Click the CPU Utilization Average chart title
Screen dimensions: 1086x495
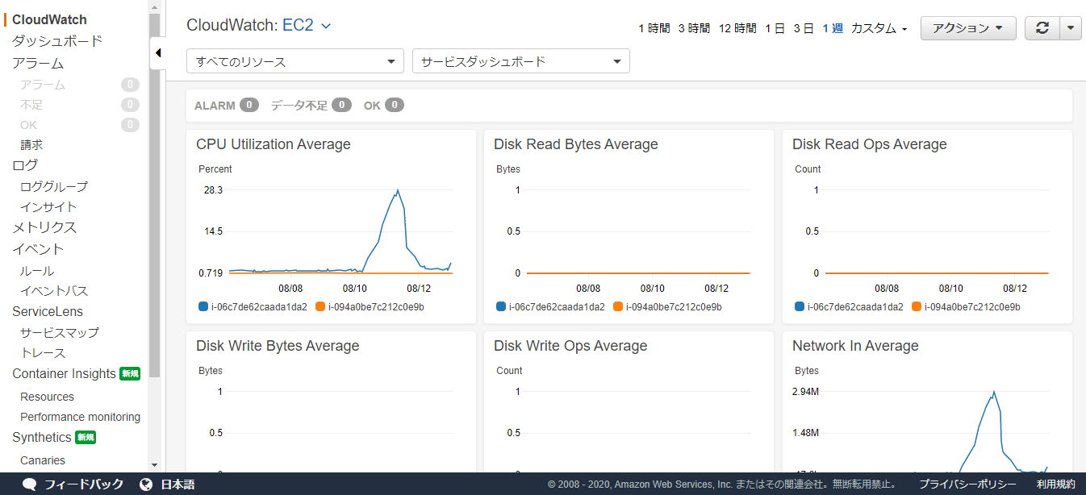(274, 144)
